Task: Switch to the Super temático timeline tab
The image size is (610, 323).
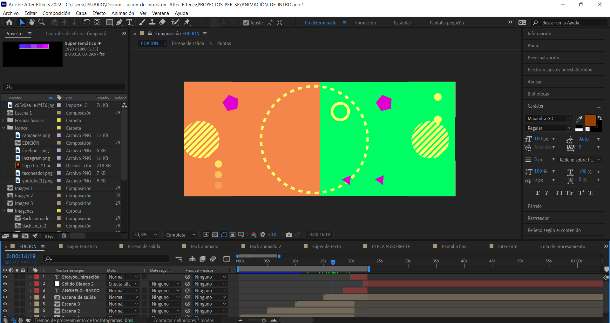Action: (82, 247)
